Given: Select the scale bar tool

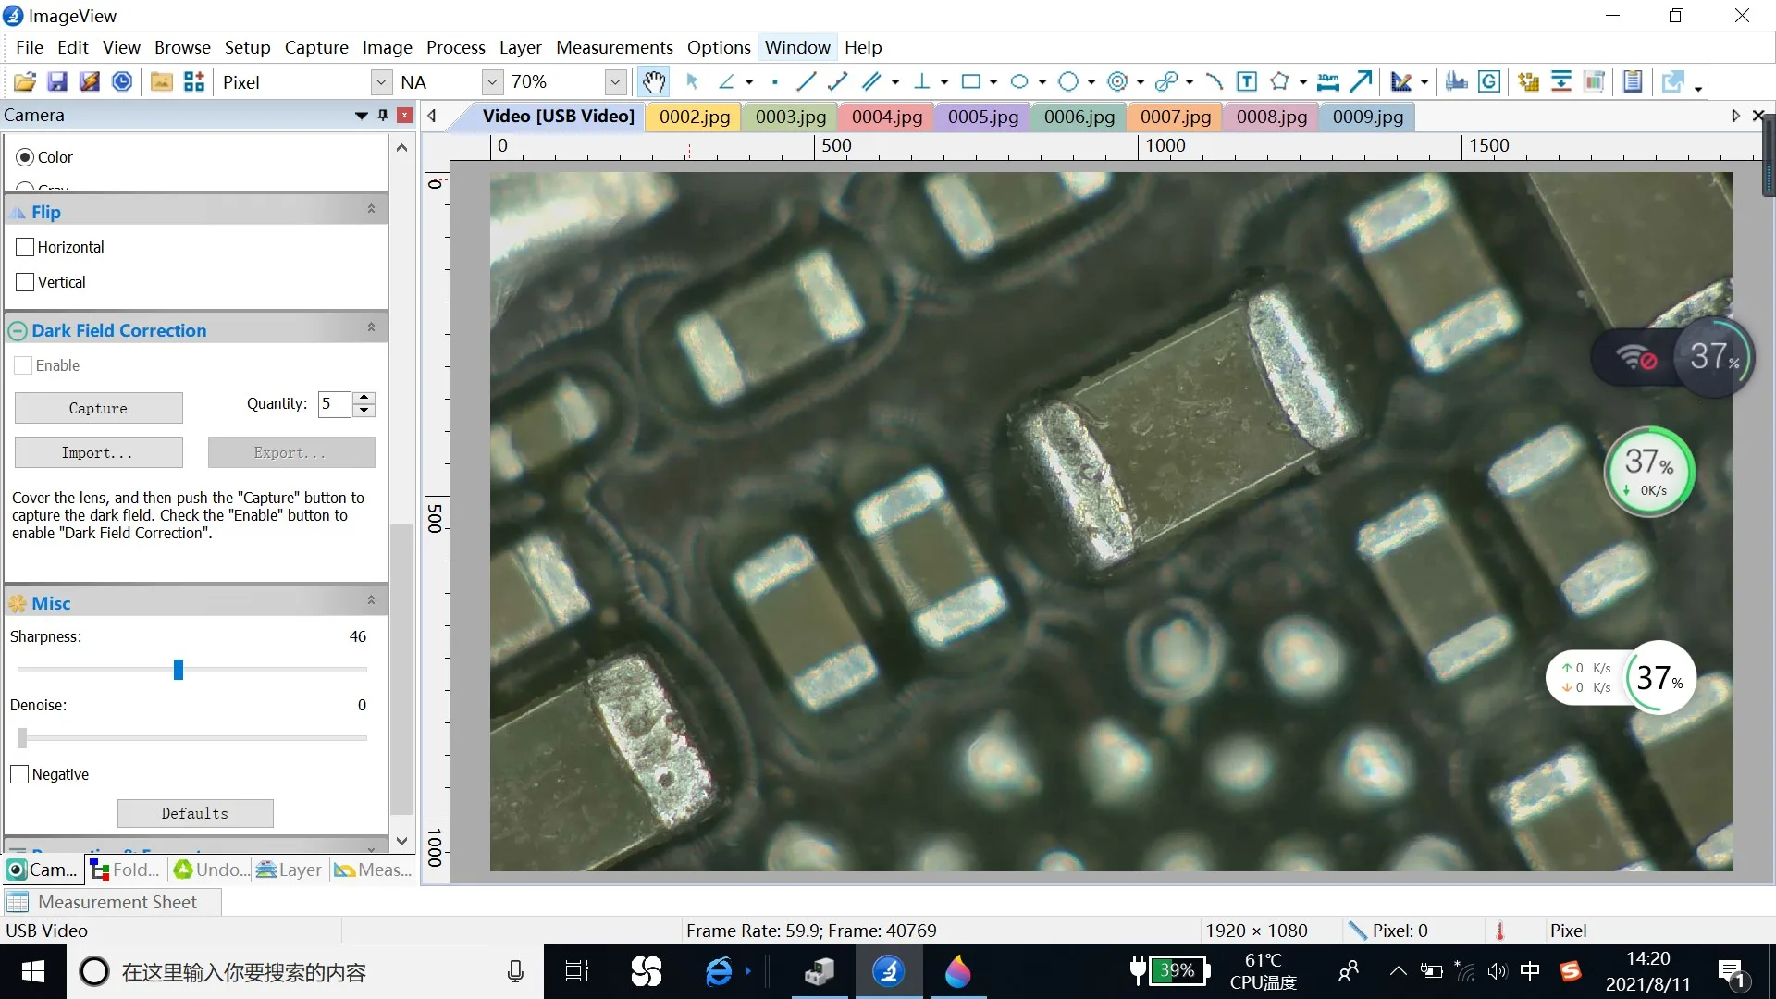Looking at the screenshot, I should pos(1328,82).
